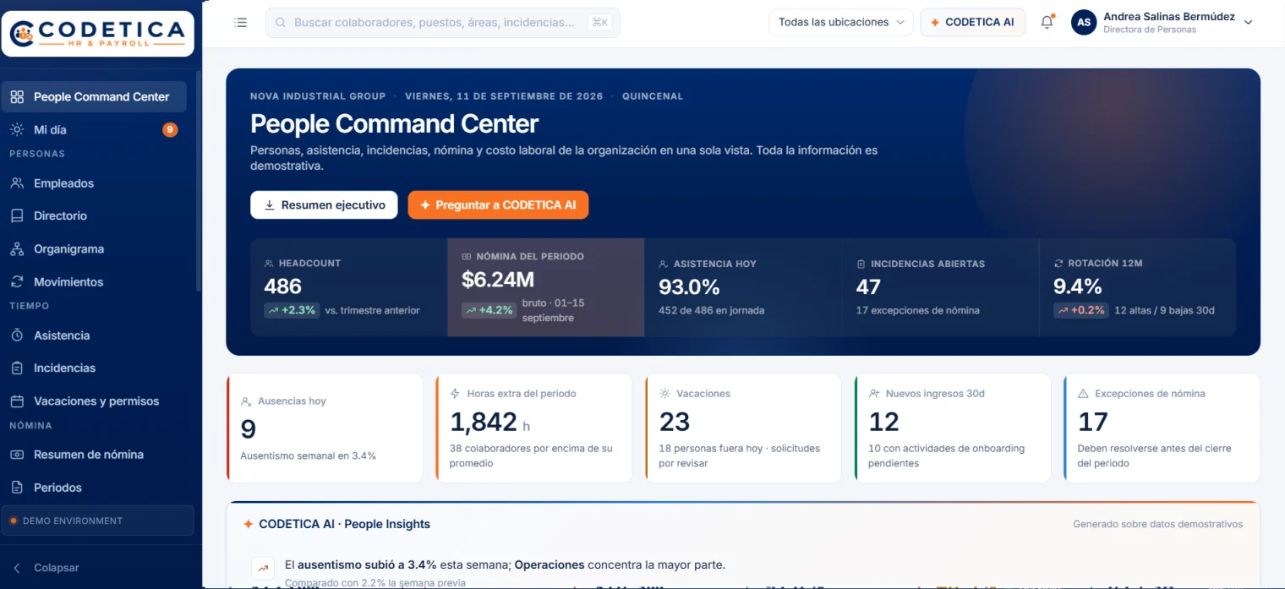Open the Incidencias abiertas 47 tile
The height and width of the screenshot is (589, 1285).
tap(940, 287)
